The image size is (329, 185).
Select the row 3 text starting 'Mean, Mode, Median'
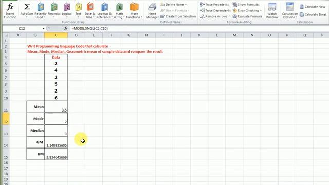95,51
